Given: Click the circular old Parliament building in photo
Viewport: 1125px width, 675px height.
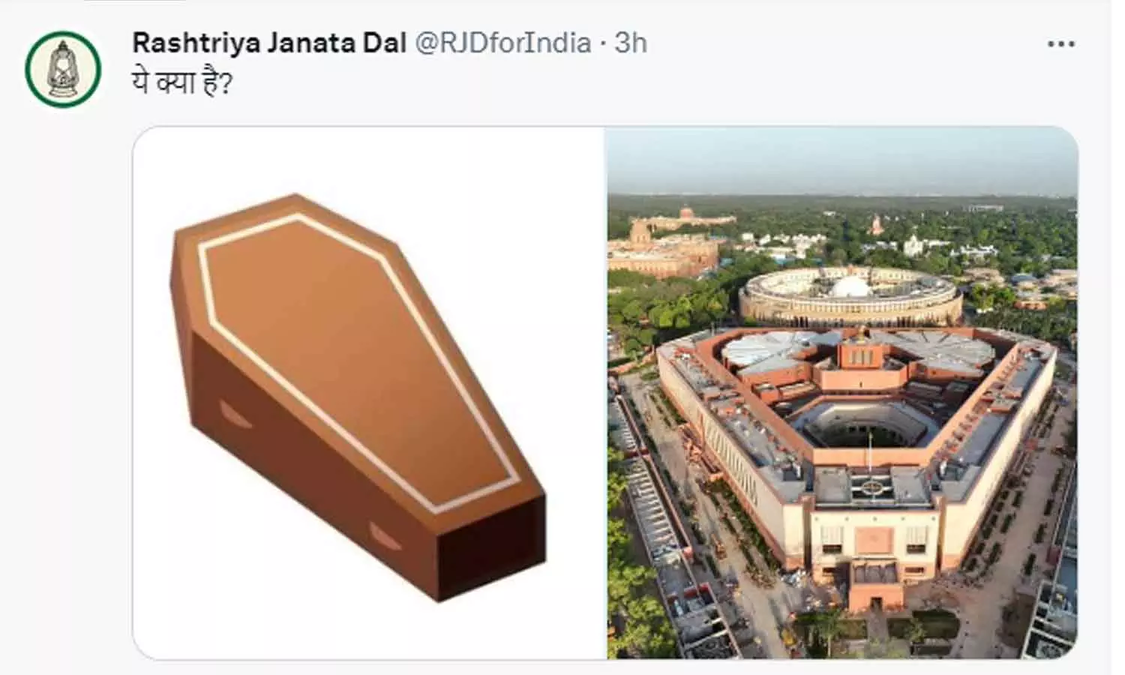Looking at the screenshot, I should click(850, 295).
